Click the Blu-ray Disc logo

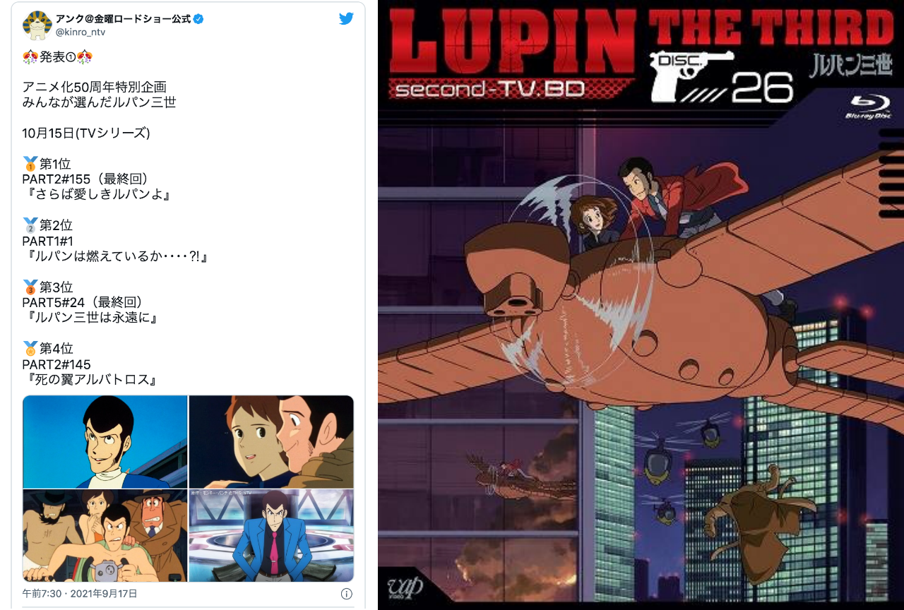(x=868, y=107)
